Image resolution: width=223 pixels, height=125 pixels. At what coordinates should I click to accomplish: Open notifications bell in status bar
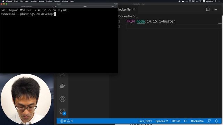(216, 121)
